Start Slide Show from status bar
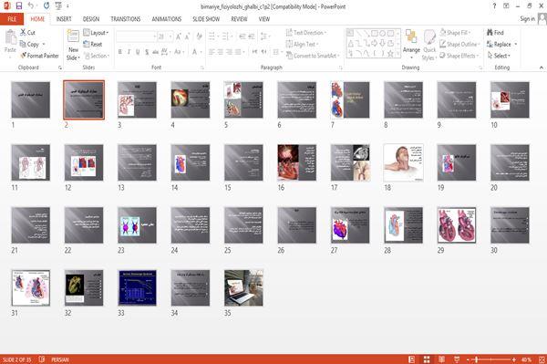The width and height of the screenshot is (547, 364). 457,359
